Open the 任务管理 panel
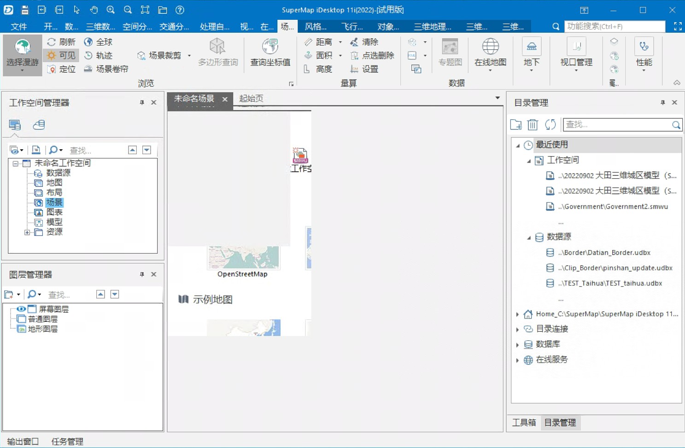 tap(67, 442)
